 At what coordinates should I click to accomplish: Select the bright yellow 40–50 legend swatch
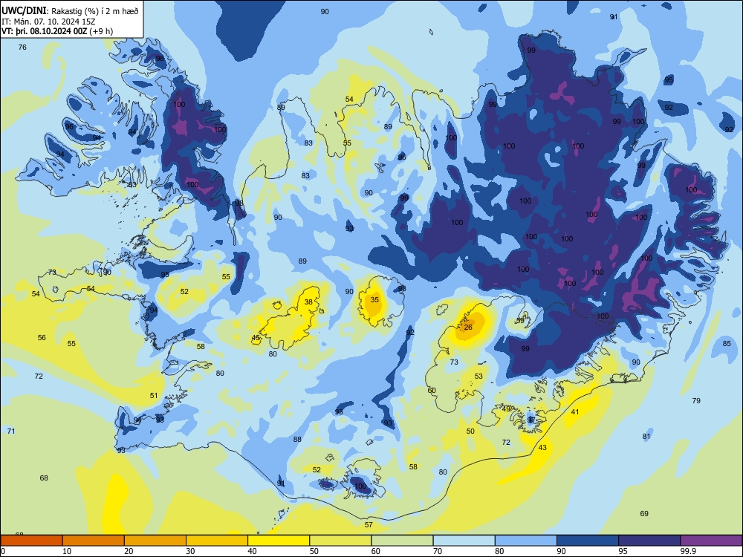click(279, 541)
